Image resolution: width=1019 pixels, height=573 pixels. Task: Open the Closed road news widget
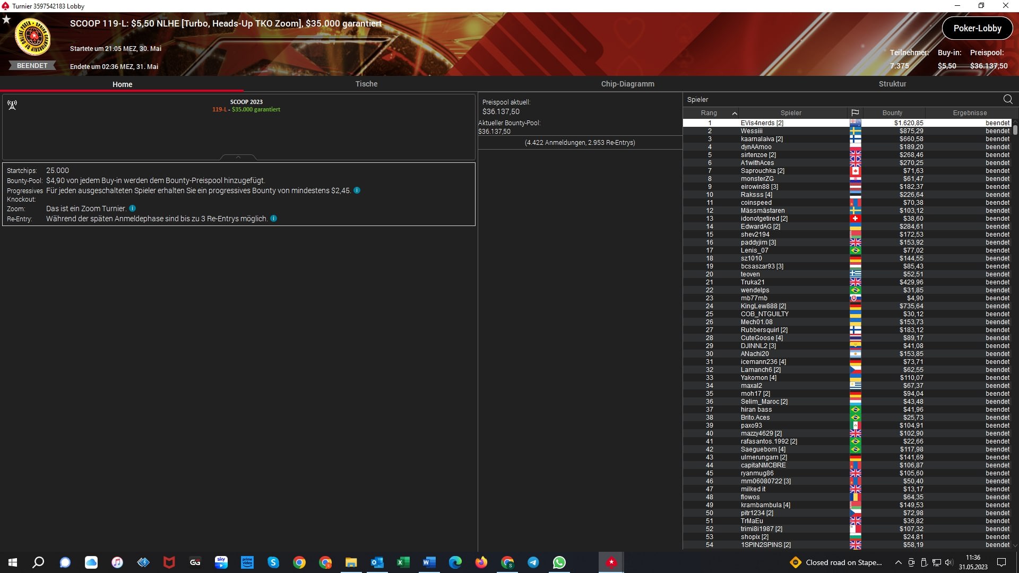836,562
